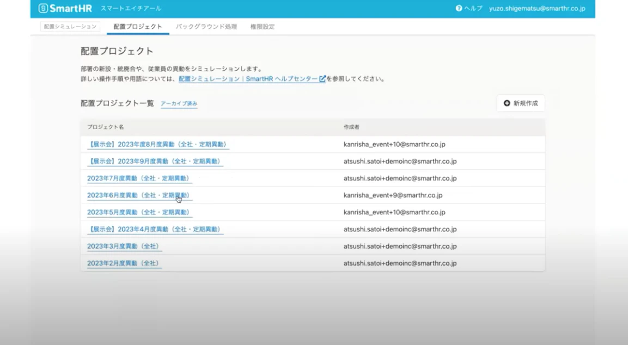The height and width of the screenshot is (345, 628).
Task: Open the アーカイブ済み link
Action: pos(179,103)
